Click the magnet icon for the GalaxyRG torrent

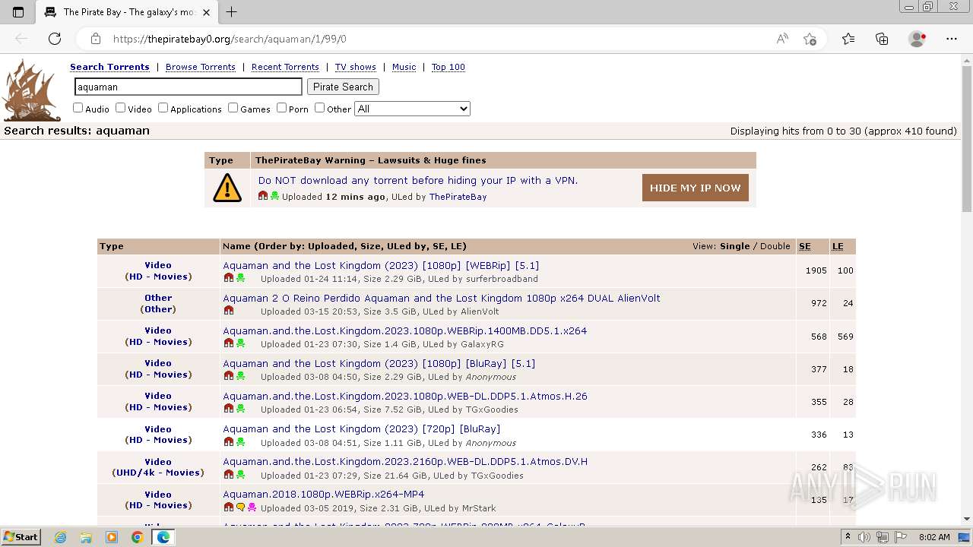228,343
